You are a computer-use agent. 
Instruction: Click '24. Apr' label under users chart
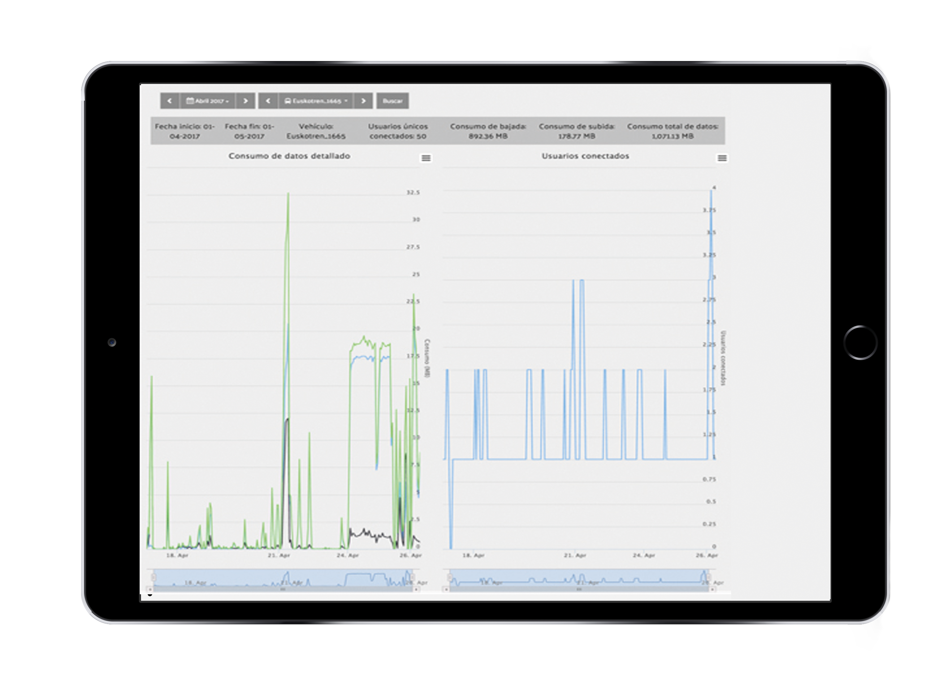644,555
